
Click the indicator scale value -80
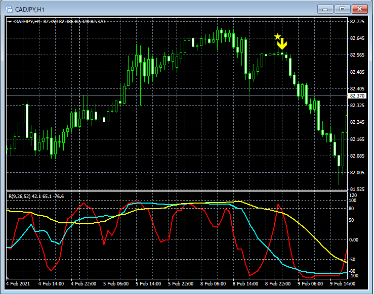click(x=352, y=271)
